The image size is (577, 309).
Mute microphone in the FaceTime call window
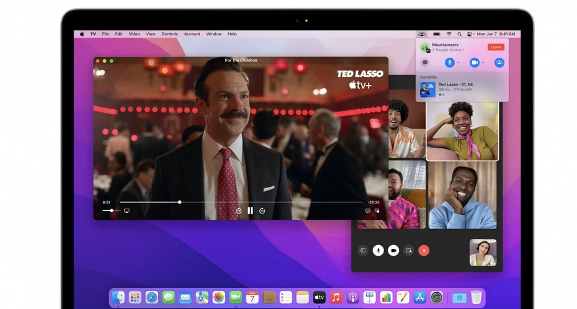pyautogui.click(x=378, y=250)
